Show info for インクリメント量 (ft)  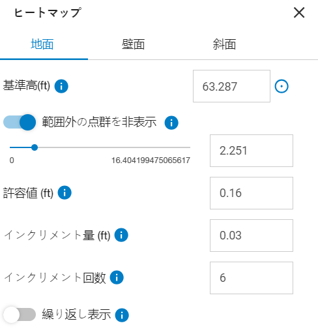pos(121,235)
